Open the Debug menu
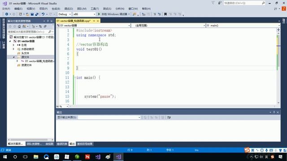Viewport: 287px width, 161px height. [x=69, y=8]
